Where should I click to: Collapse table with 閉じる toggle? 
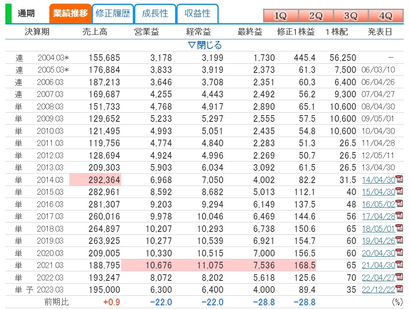point(205,45)
